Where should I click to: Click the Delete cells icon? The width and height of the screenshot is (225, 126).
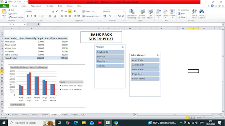point(165,12)
